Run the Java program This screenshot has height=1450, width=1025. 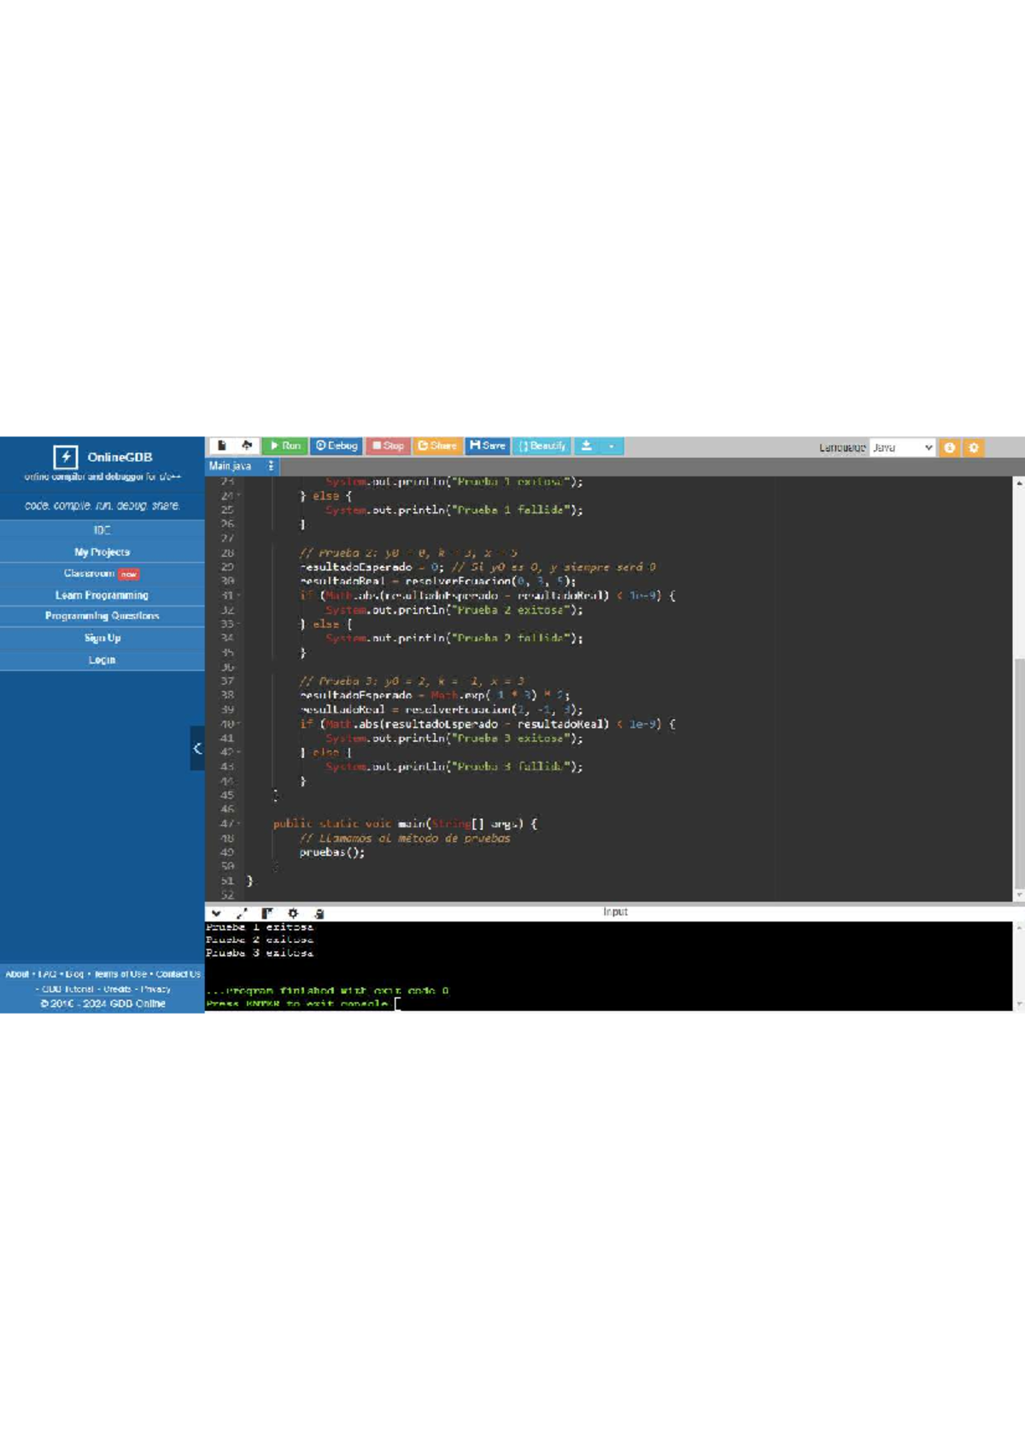(284, 446)
